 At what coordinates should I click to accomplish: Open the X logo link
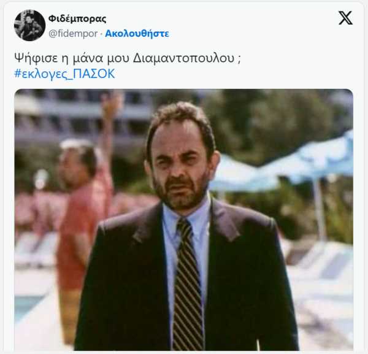pos(345,18)
